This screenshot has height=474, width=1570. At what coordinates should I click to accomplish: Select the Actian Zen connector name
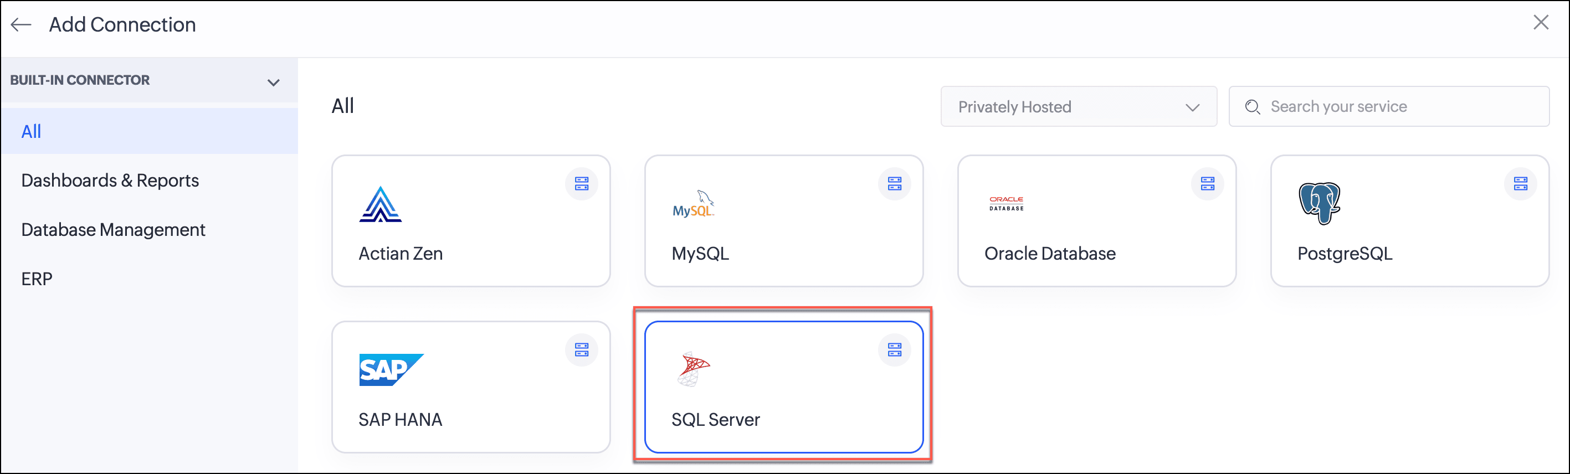tap(401, 254)
